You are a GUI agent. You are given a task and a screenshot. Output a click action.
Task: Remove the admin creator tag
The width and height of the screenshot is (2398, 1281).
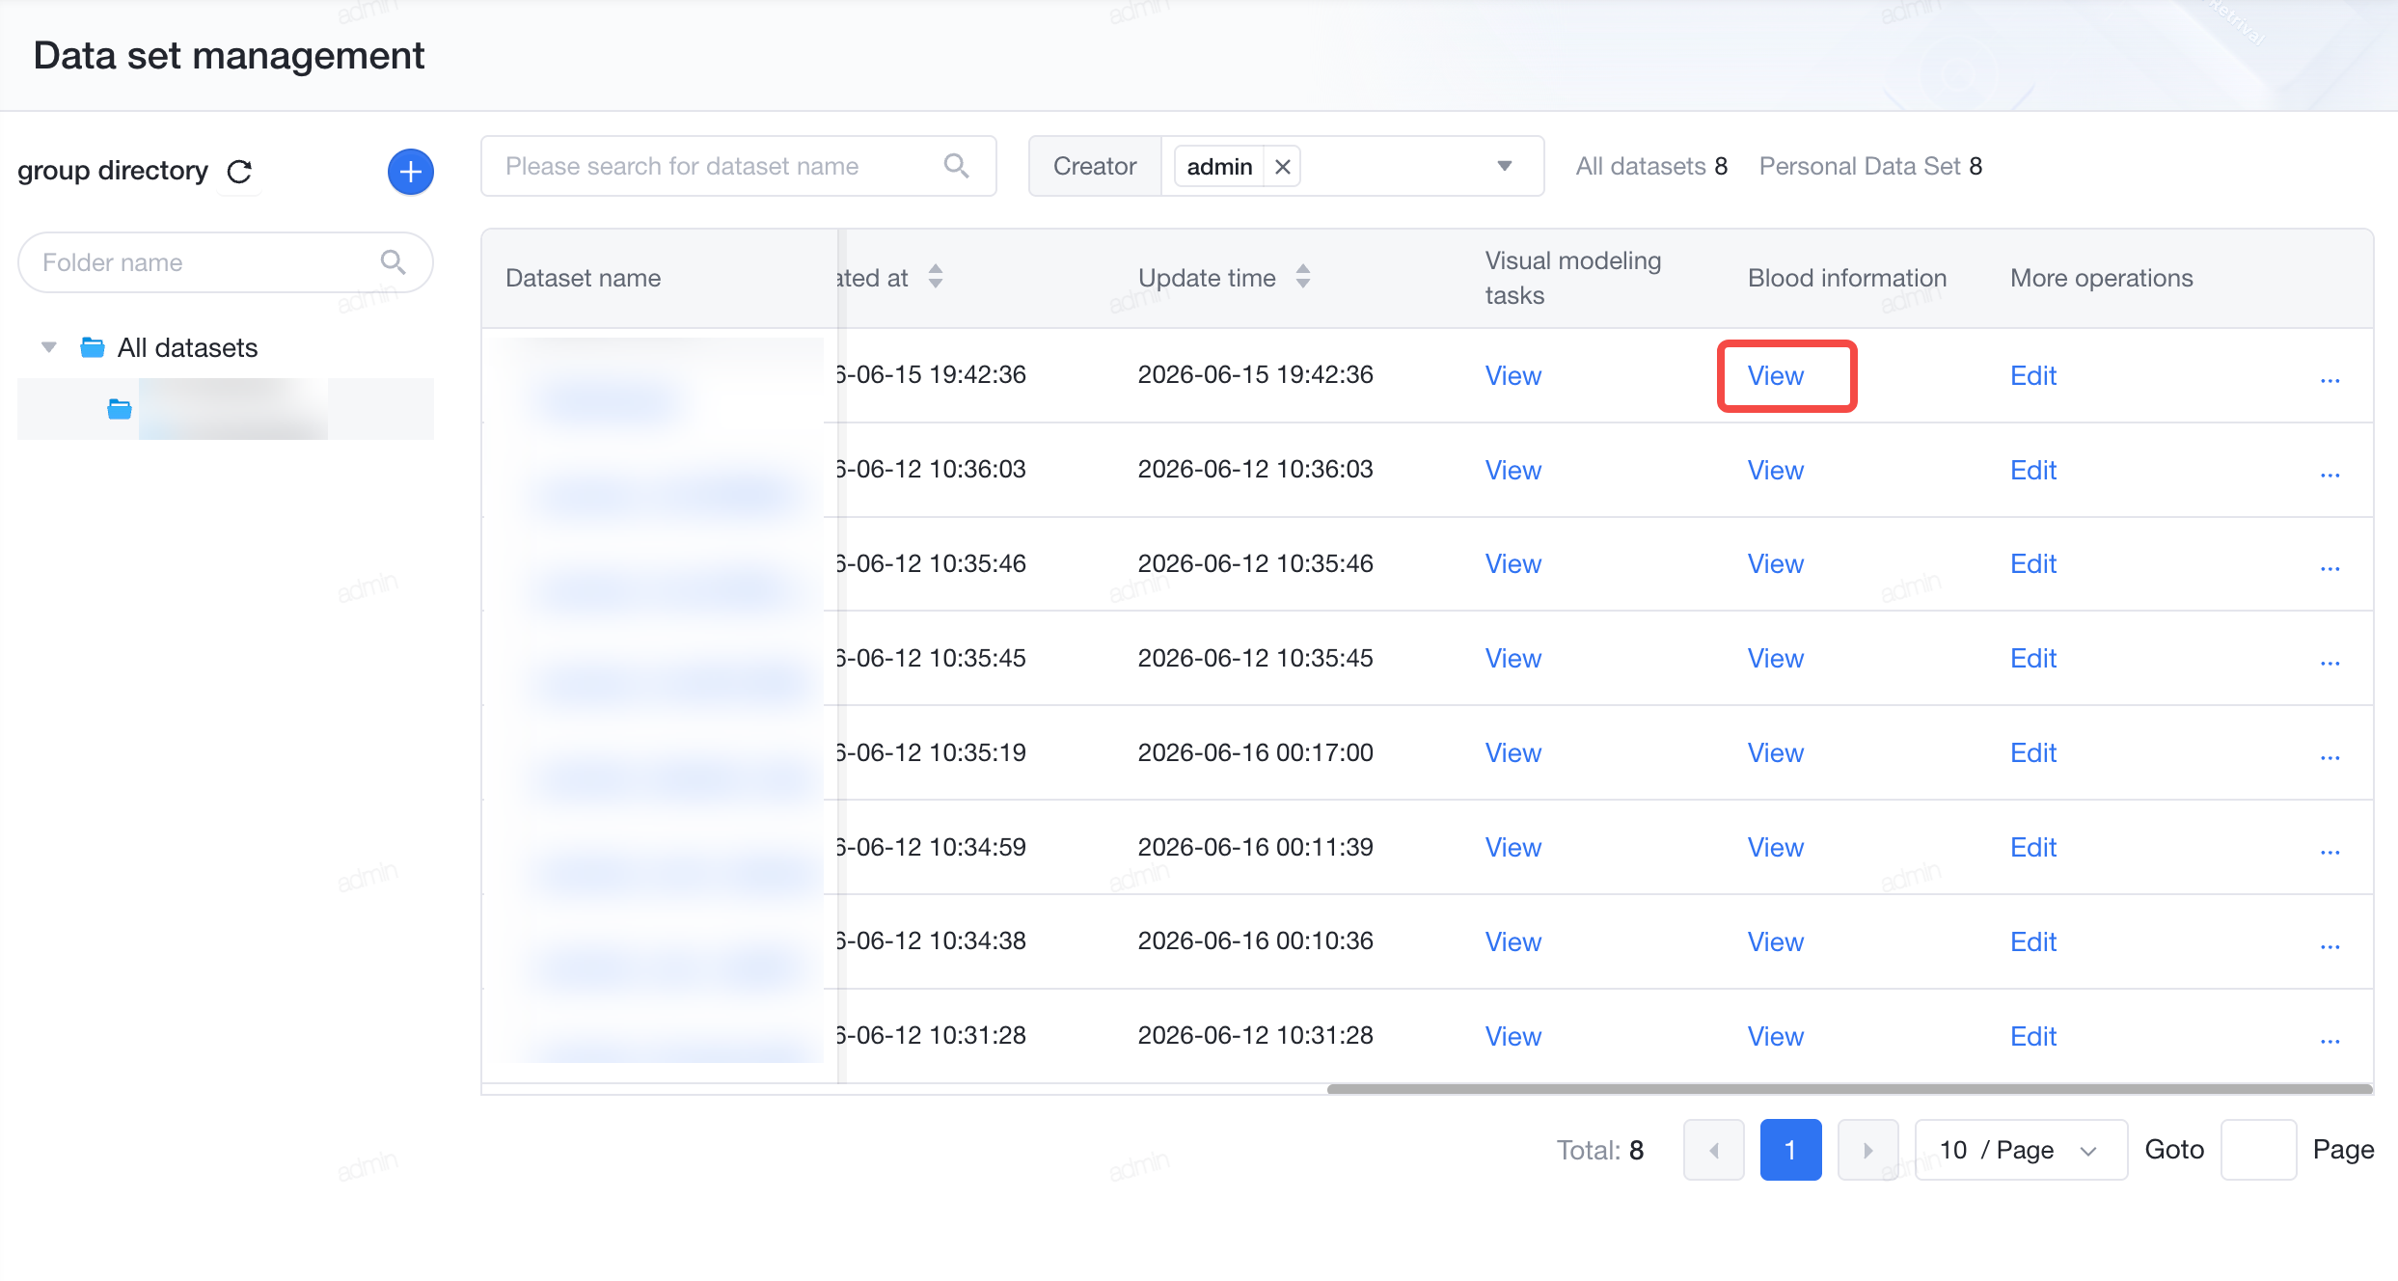[x=1282, y=167]
